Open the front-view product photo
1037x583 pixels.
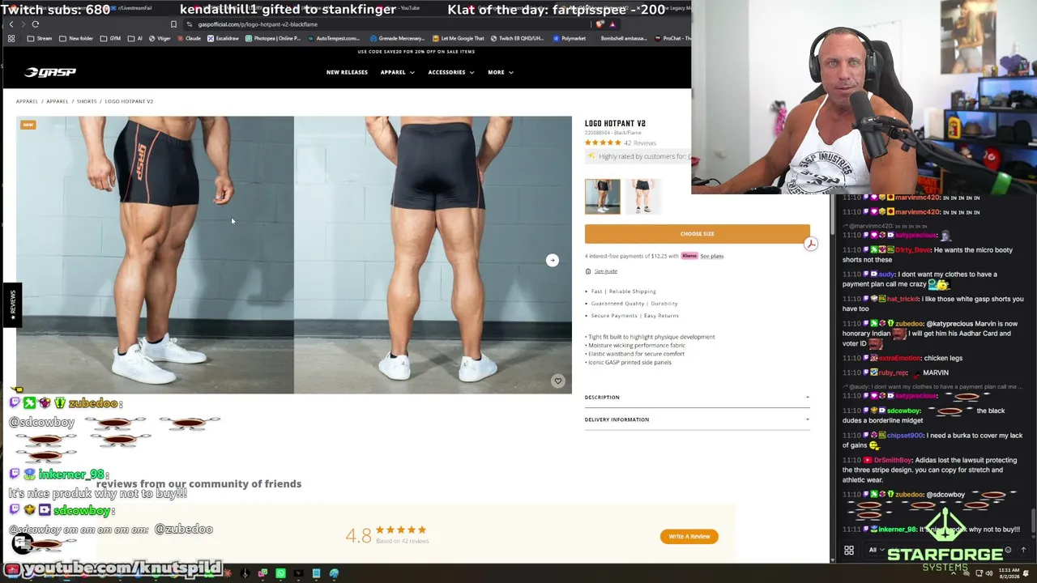(155, 255)
